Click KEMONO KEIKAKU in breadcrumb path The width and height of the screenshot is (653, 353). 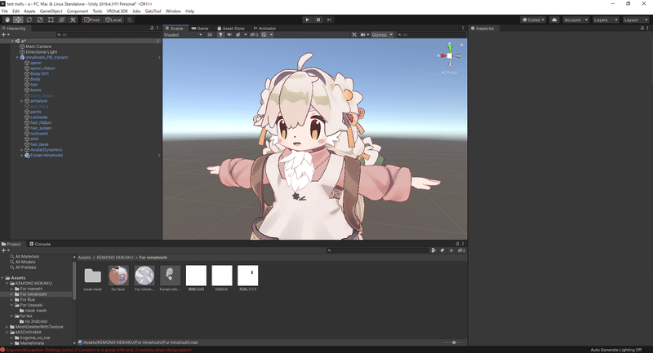tap(115, 258)
